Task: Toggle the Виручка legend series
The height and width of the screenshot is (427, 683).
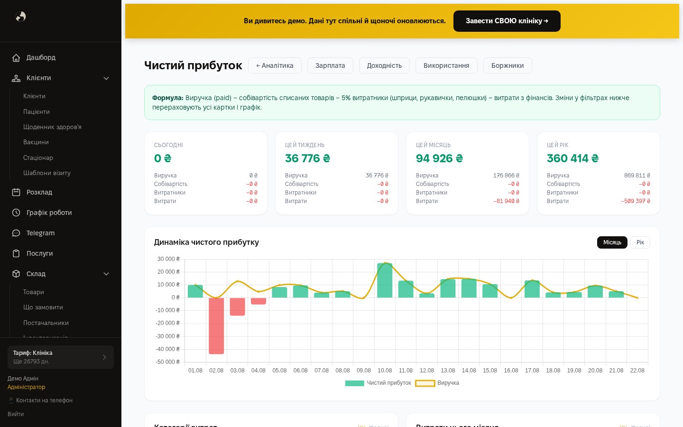Action: point(437,383)
